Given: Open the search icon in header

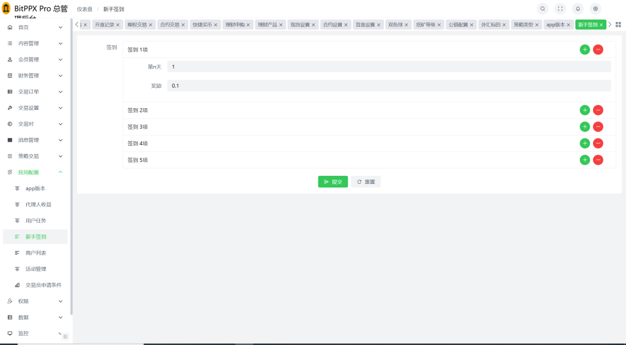Looking at the screenshot, I should (x=543, y=9).
